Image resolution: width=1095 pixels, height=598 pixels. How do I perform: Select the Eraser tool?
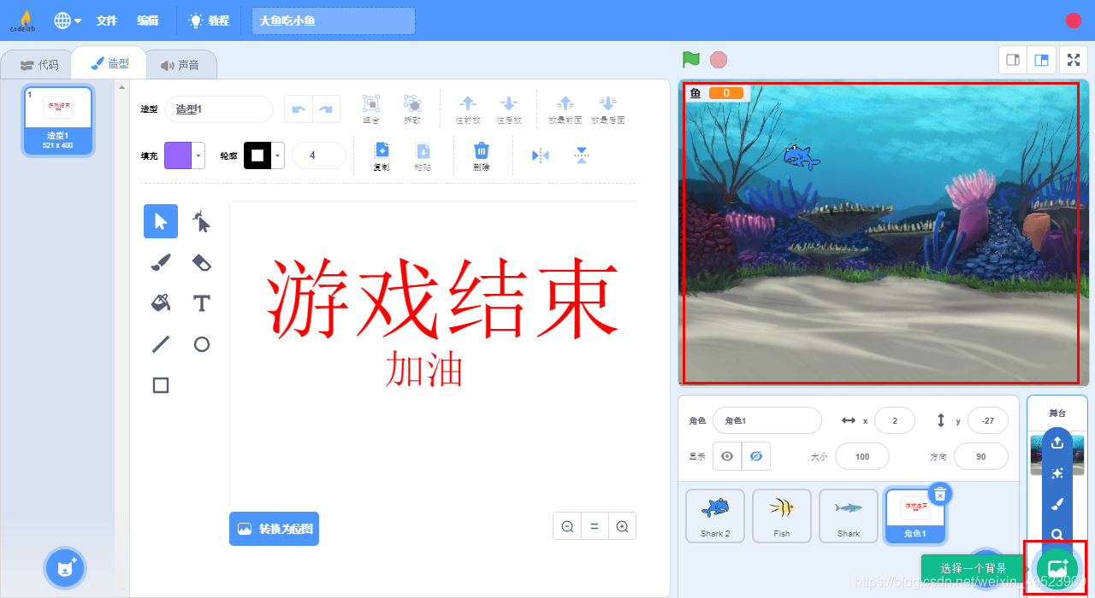pos(202,262)
